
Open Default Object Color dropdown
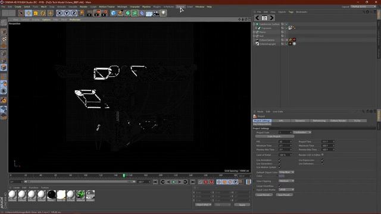coord(286,172)
